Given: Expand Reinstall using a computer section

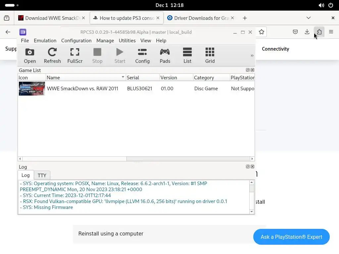Looking at the screenshot, I should [169, 234].
